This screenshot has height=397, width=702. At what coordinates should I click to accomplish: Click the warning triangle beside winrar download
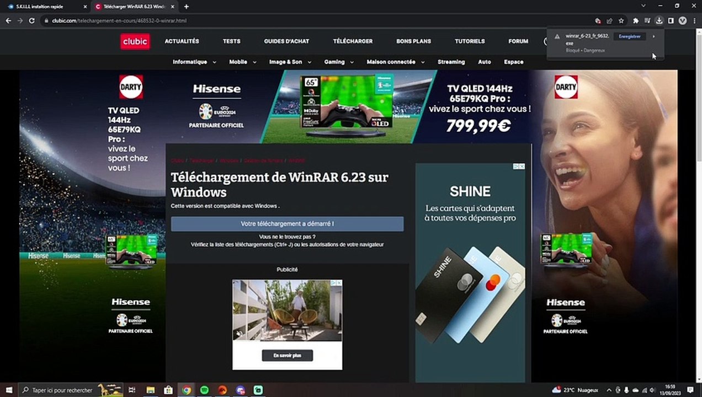click(x=557, y=36)
